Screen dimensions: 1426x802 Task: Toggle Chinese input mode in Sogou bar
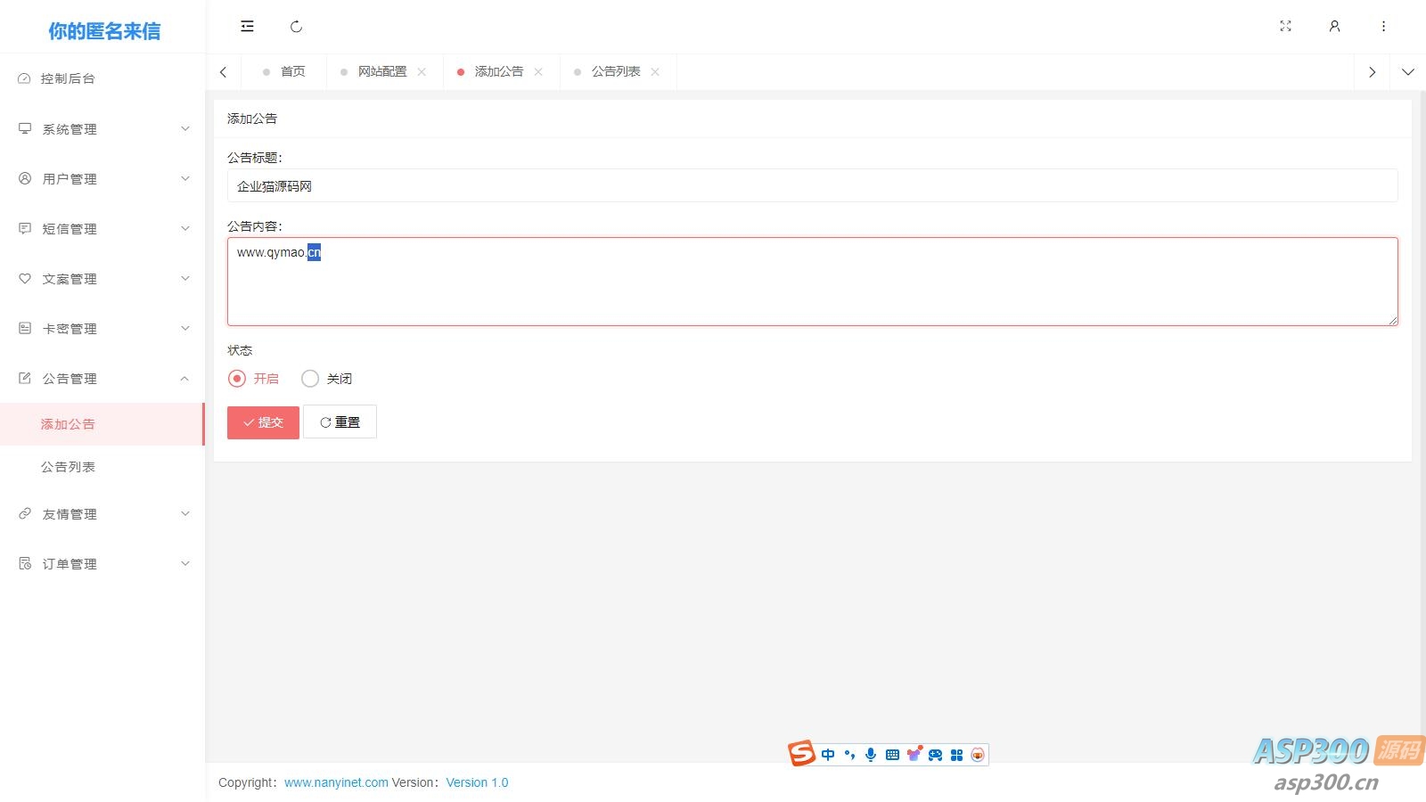coord(828,755)
